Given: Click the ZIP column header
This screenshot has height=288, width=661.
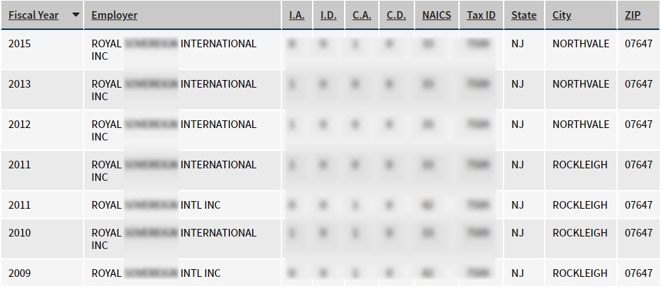Looking at the screenshot, I should pyautogui.click(x=633, y=15).
